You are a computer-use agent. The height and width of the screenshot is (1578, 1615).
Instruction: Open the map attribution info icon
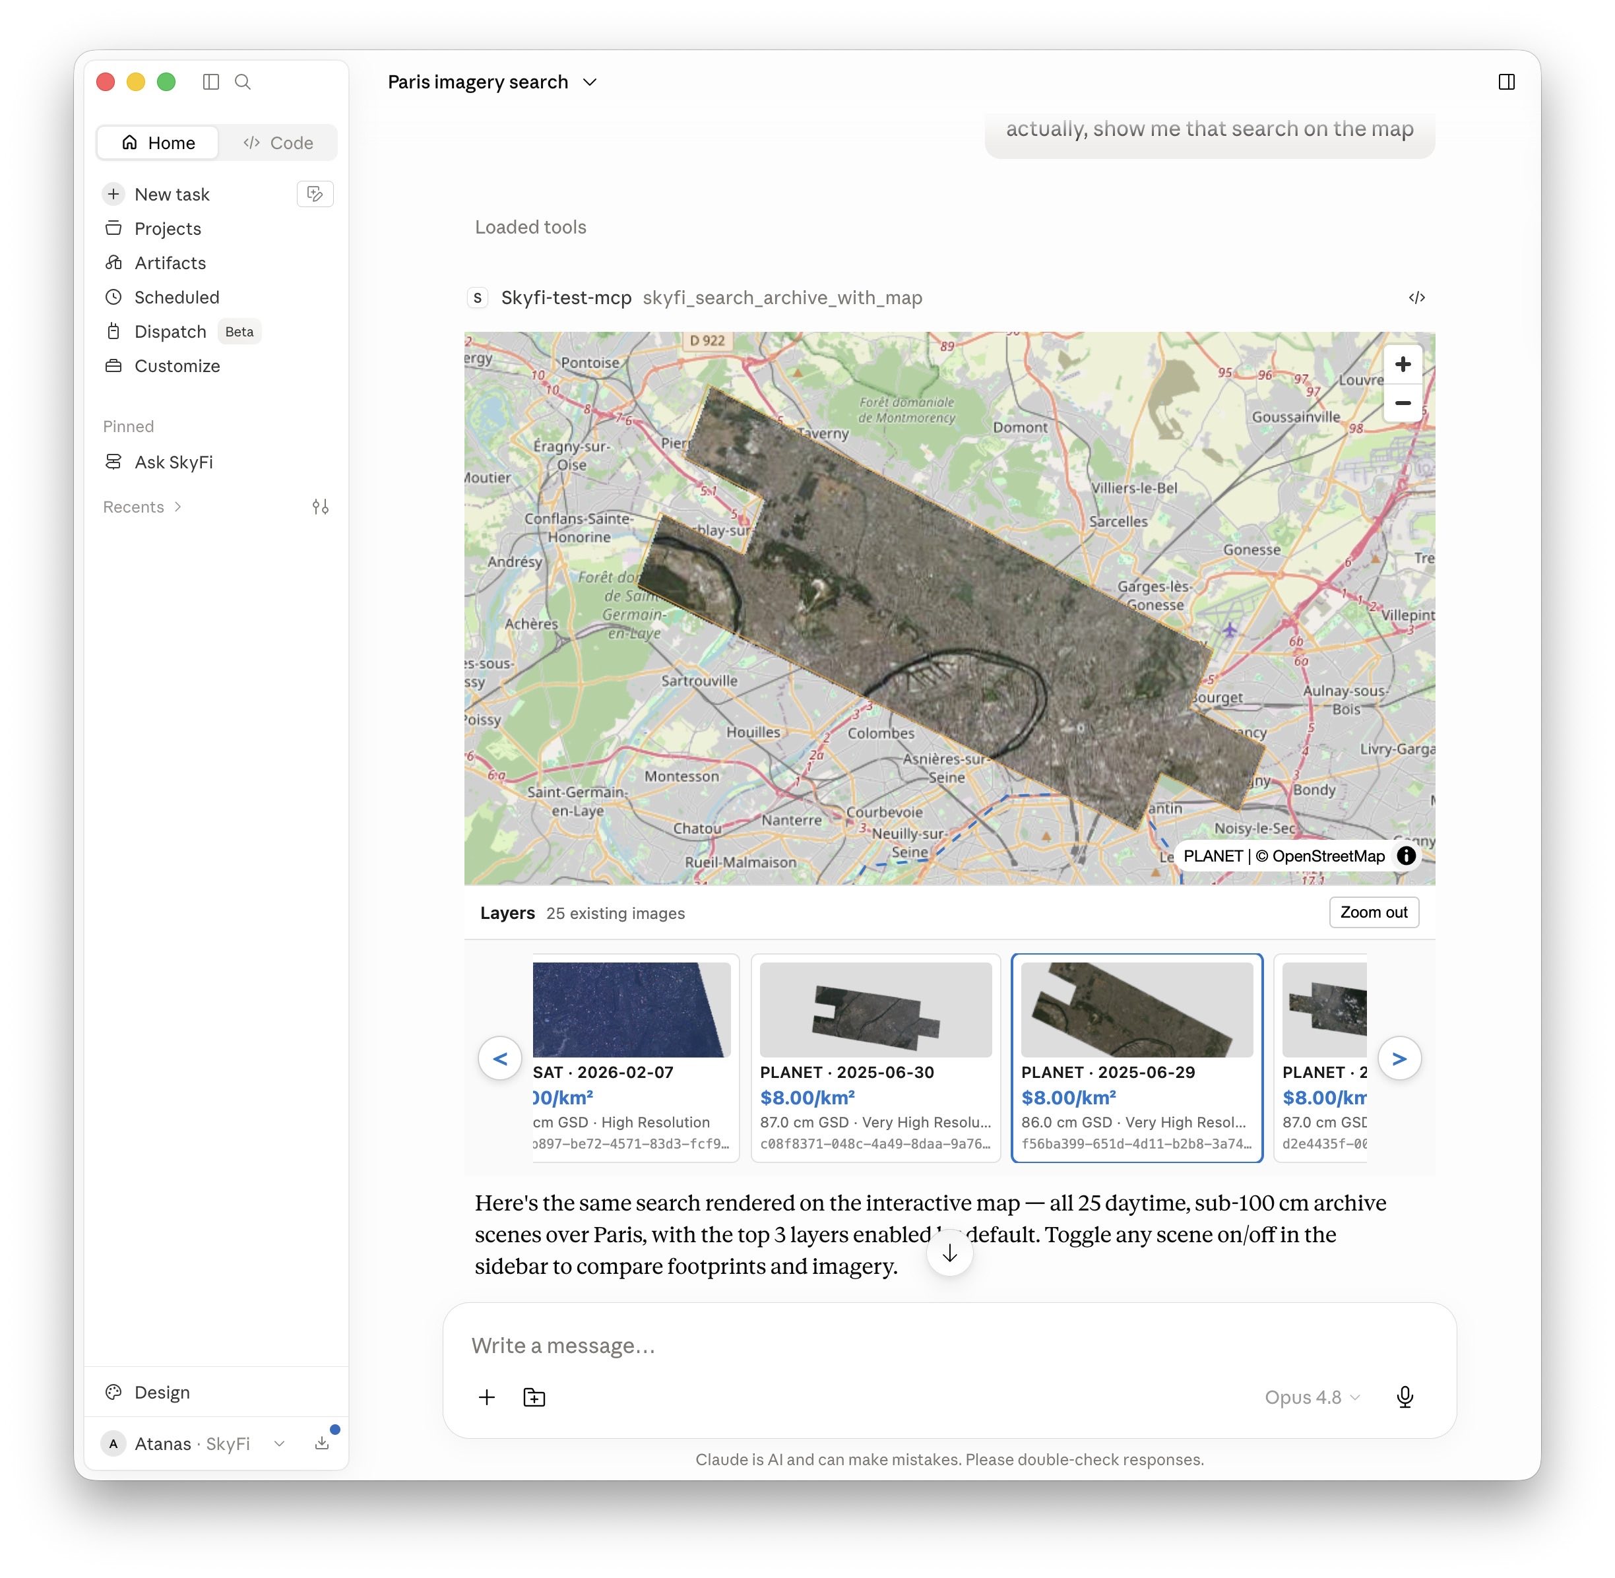[1405, 856]
